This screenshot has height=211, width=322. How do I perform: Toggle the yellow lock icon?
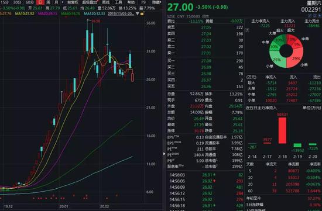(x=142, y=13)
